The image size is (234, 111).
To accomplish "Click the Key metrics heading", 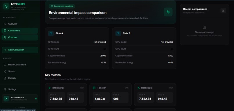I will 53,75.
